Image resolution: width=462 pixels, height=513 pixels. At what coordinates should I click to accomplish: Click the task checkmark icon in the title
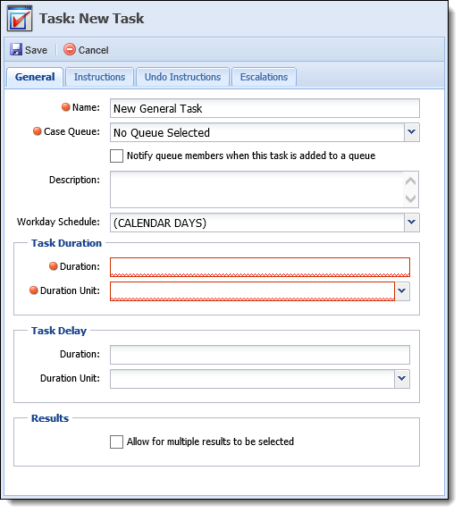pos(20,19)
